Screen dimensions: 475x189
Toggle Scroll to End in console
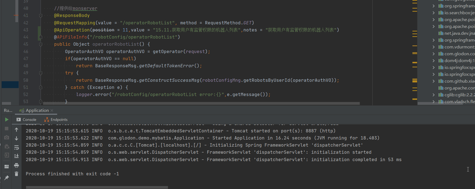click(x=16, y=156)
